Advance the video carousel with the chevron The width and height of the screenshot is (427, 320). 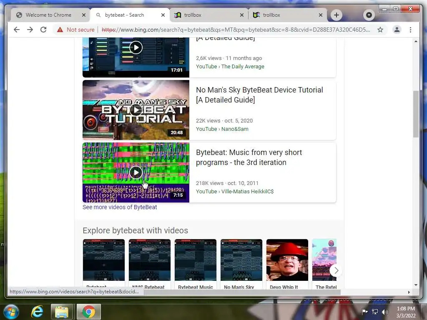click(x=337, y=270)
